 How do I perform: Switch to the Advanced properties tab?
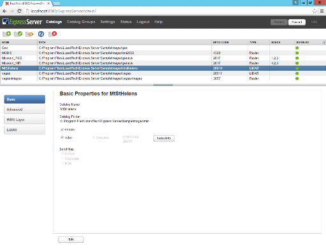click(x=25, y=110)
